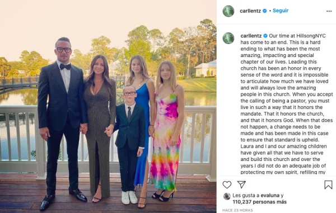Open carllentz profile picture in post header
Viewport: 336px width, 213px height.
point(228,11)
